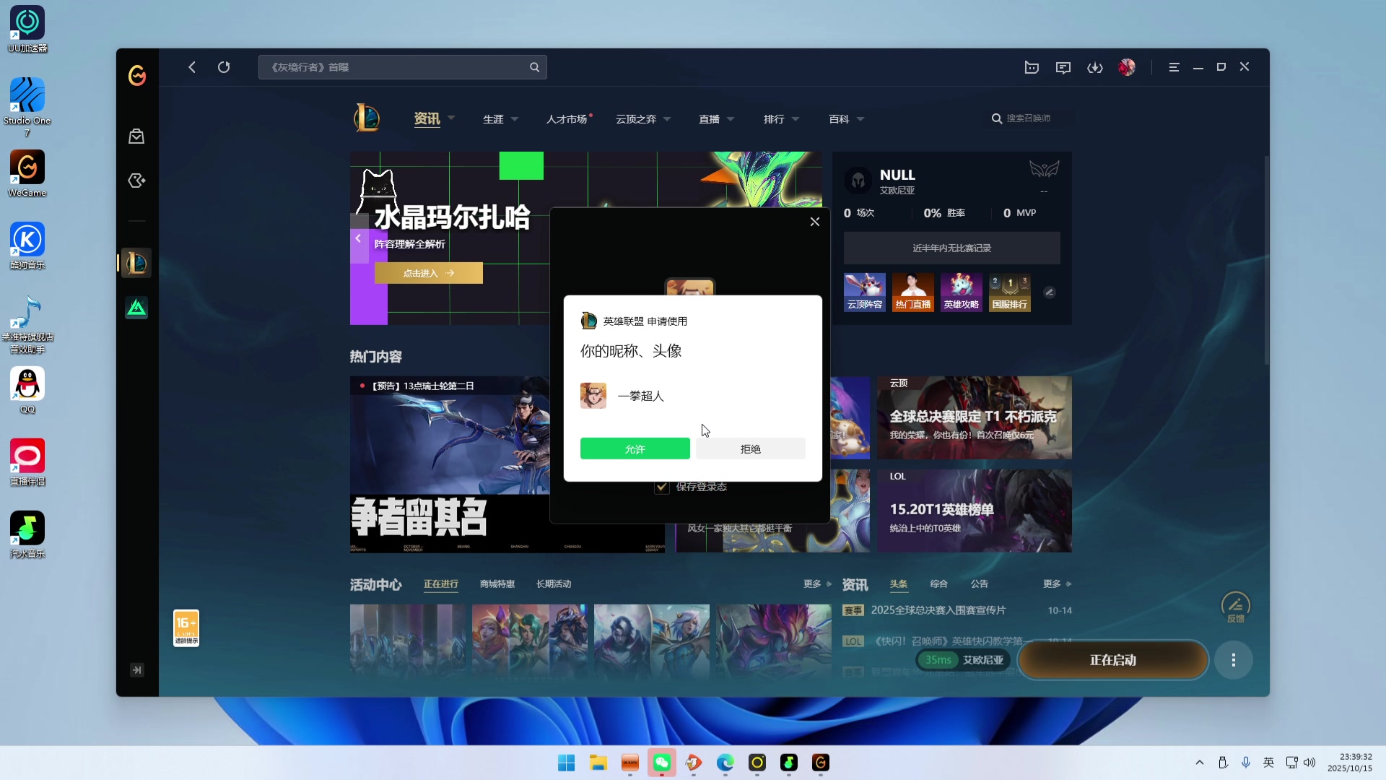Open the shop icon in the left sidebar
This screenshot has width=1386, height=780.
click(136, 136)
